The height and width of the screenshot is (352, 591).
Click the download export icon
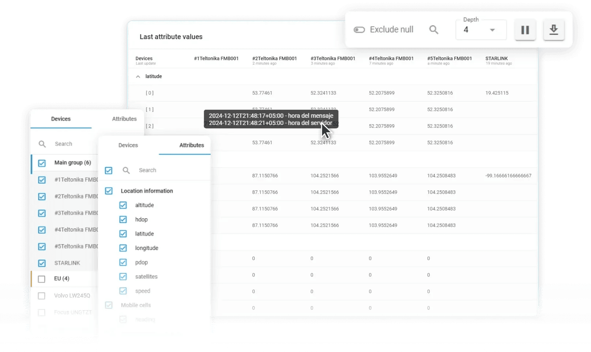[553, 30]
